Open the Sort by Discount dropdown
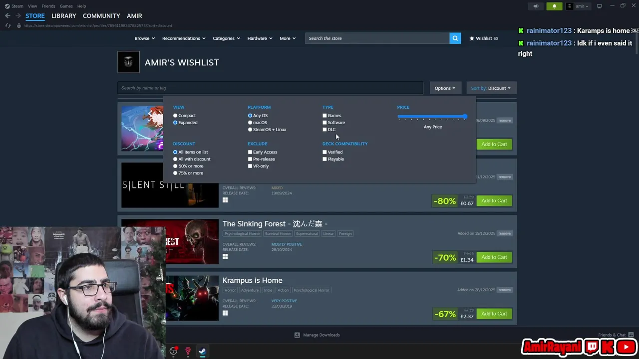This screenshot has height=359, width=639. click(491, 88)
